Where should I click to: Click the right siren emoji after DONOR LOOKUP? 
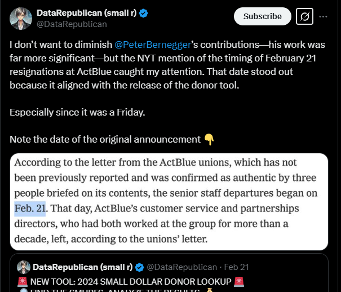[x=239, y=282]
